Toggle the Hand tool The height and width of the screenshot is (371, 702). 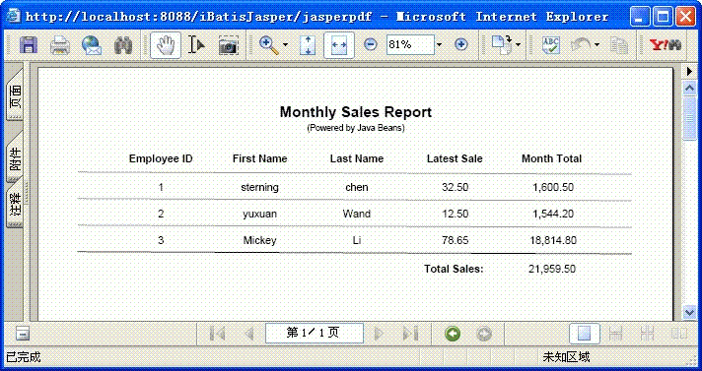166,45
